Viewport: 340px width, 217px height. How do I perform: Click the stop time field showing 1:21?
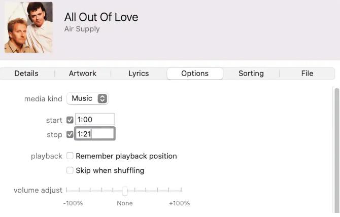[95, 134]
